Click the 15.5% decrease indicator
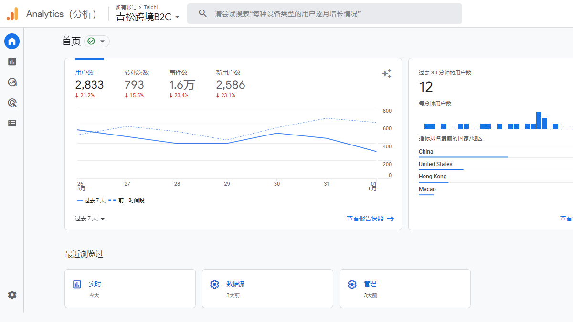The height and width of the screenshot is (322, 573). coord(134,95)
